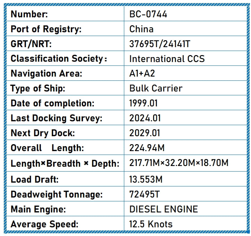The image size is (251, 236).
Task: Click the China registry value
Action: pos(141,29)
